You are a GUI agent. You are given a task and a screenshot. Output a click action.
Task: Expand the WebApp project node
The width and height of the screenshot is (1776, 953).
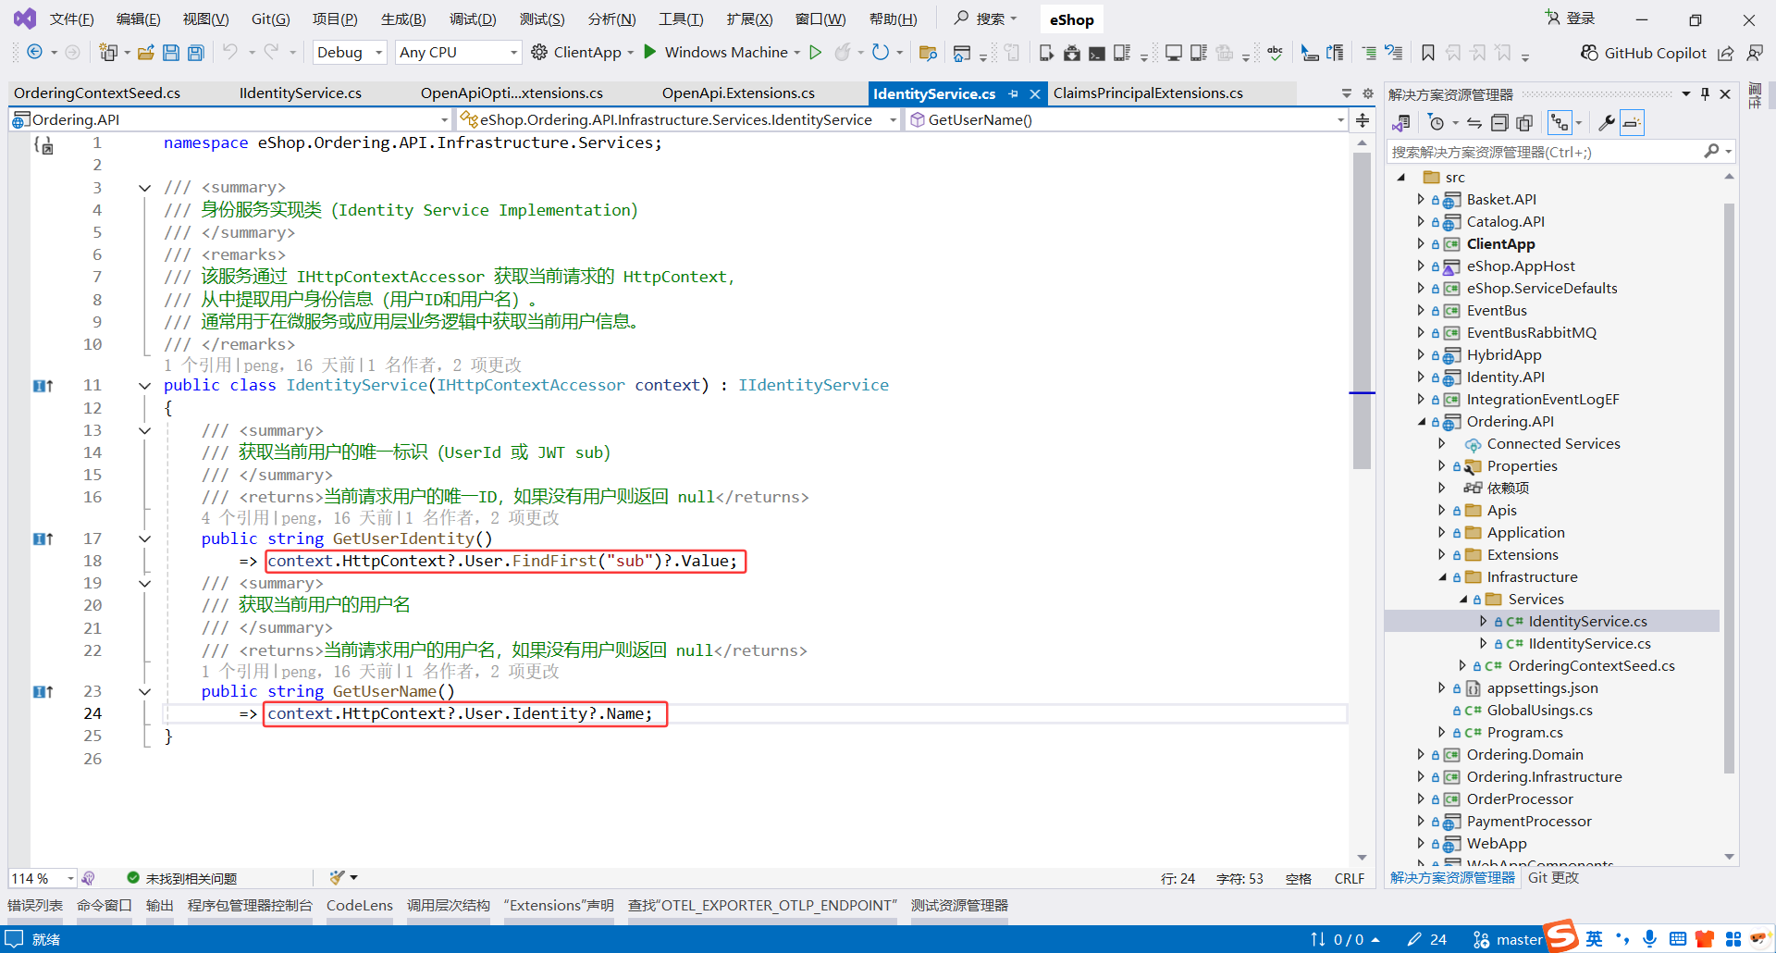pos(1421,843)
